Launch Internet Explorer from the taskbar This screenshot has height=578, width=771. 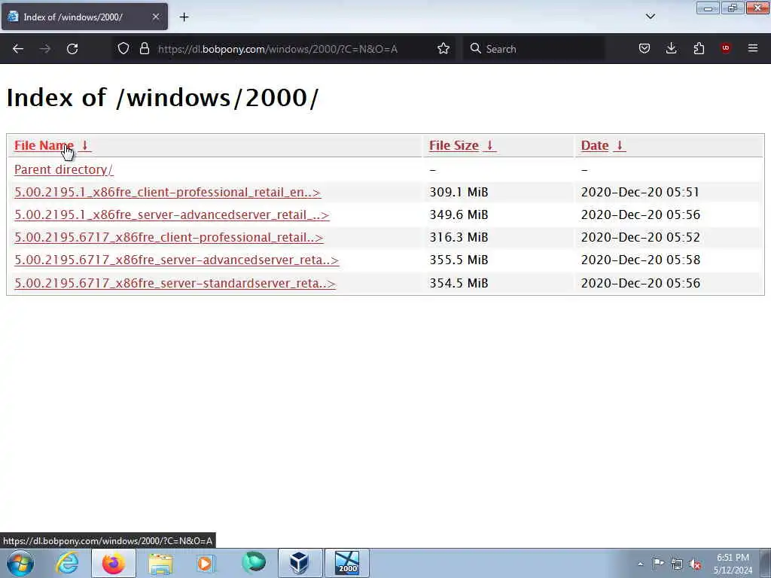click(67, 563)
